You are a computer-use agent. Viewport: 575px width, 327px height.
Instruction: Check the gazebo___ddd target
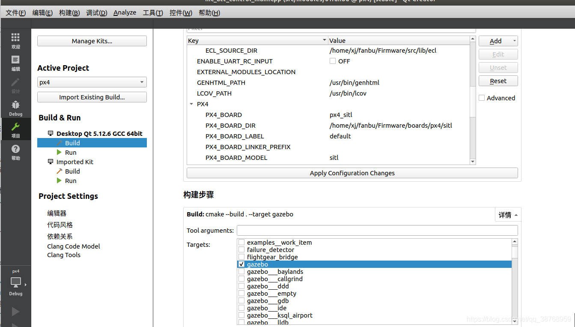point(241,286)
